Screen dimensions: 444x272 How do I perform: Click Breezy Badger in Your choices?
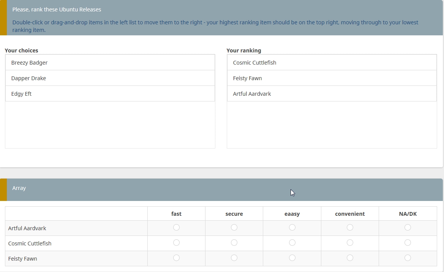pyautogui.click(x=110, y=63)
